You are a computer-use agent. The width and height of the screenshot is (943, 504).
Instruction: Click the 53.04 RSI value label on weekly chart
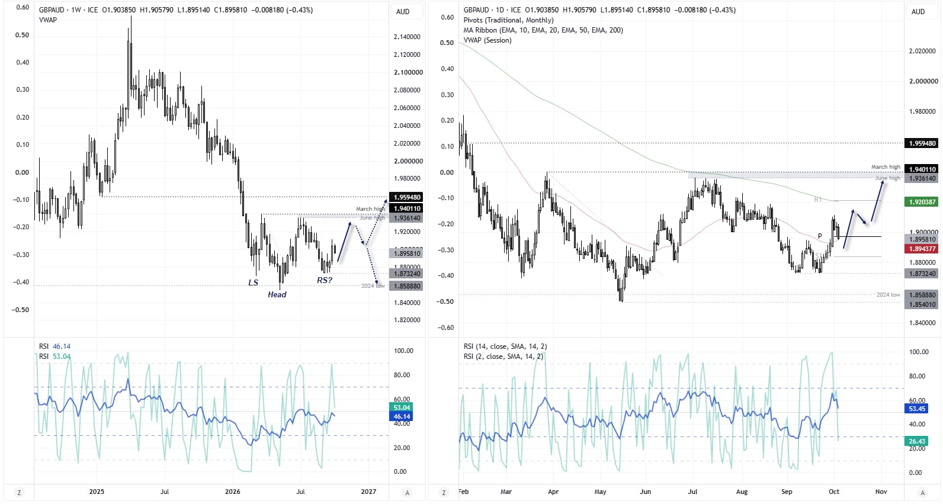[x=402, y=407]
